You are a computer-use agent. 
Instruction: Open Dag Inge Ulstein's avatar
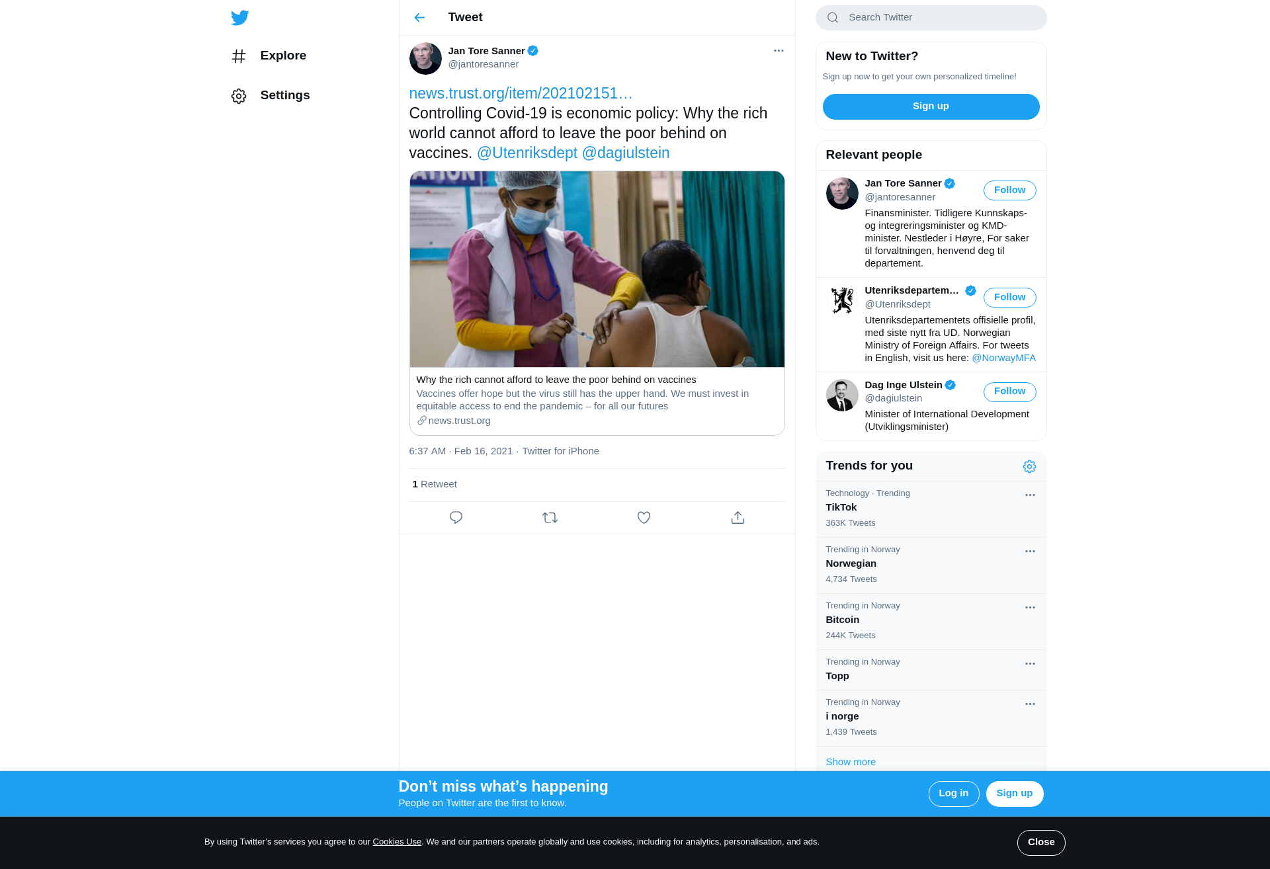click(842, 395)
